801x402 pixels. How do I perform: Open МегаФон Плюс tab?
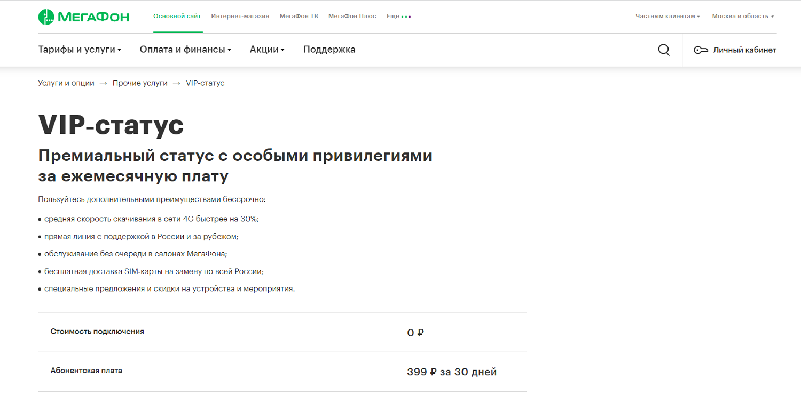click(352, 17)
